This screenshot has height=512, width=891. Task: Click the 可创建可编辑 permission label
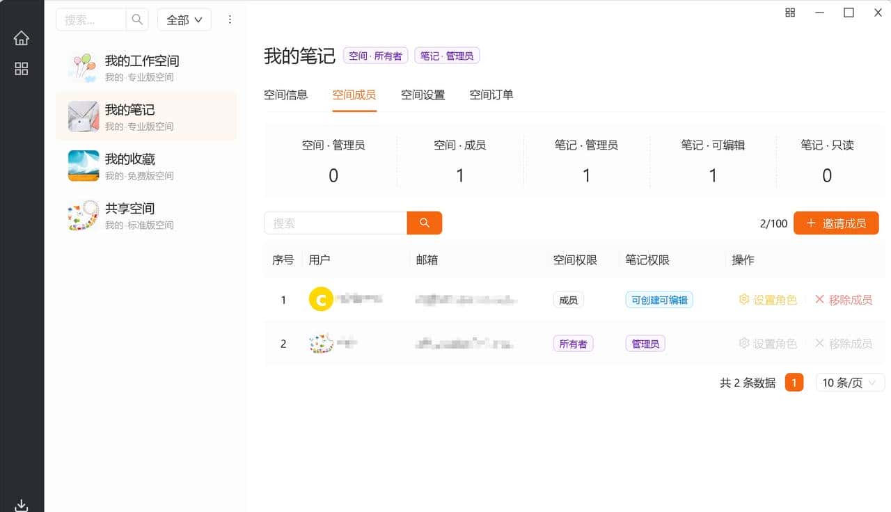click(x=659, y=299)
